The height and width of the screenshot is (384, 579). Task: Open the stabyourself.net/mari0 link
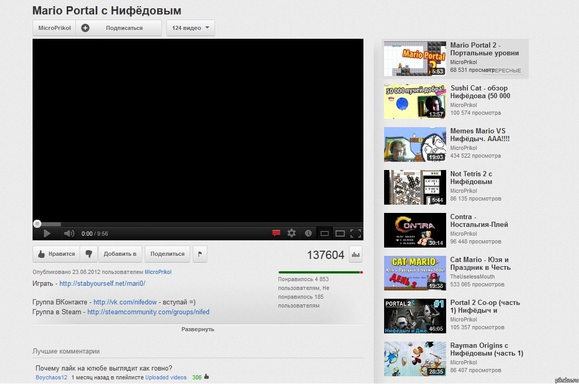[x=102, y=284]
